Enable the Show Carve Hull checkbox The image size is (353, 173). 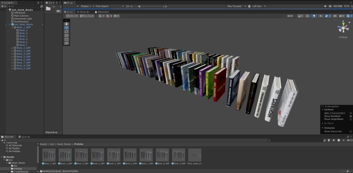click(x=351, y=131)
